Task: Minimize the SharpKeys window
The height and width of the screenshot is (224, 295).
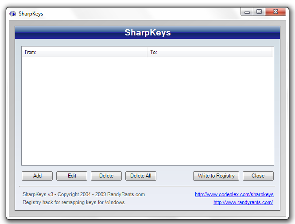Action: click(247, 12)
